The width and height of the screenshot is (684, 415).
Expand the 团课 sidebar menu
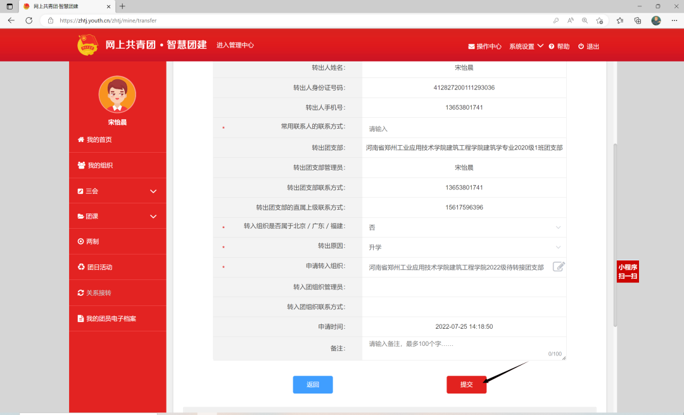117,216
